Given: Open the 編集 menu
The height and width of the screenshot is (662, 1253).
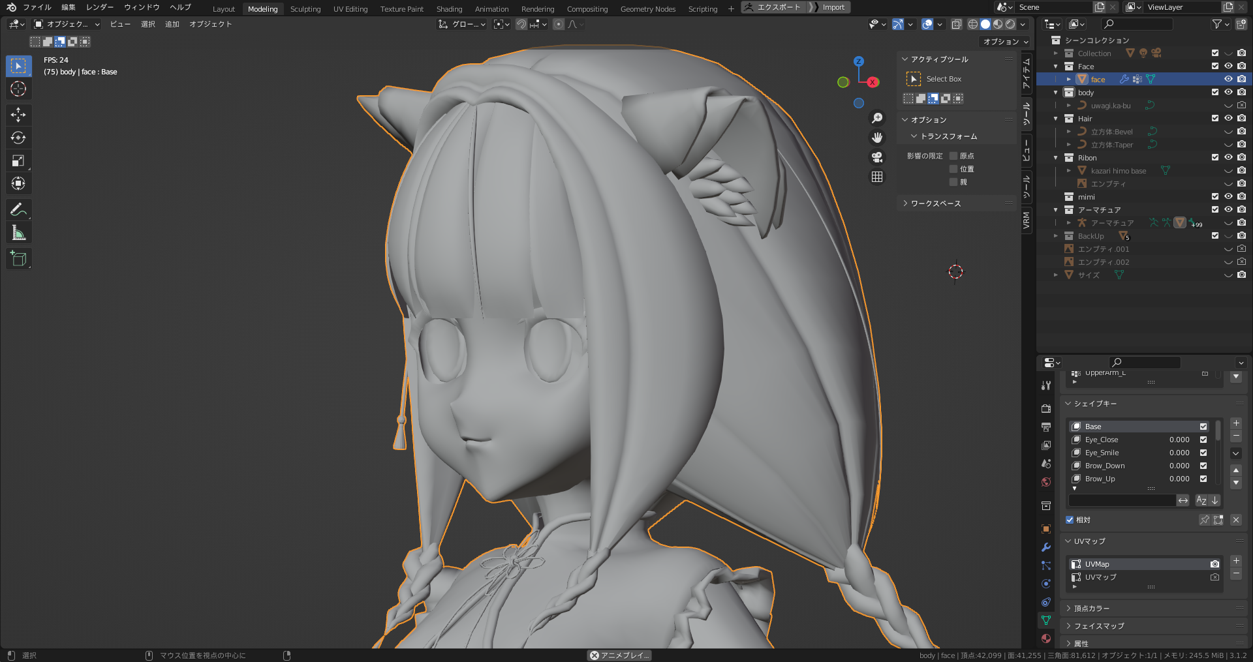Looking at the screenshot, I should [x=69, y=8].
